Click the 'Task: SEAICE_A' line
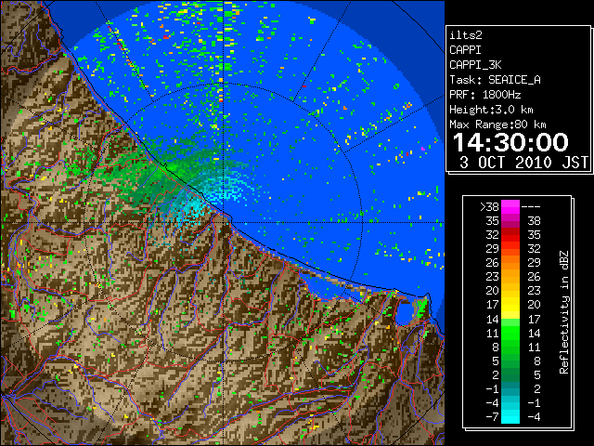The width and height of the screenshot is (594, 446). click(495, 80)
